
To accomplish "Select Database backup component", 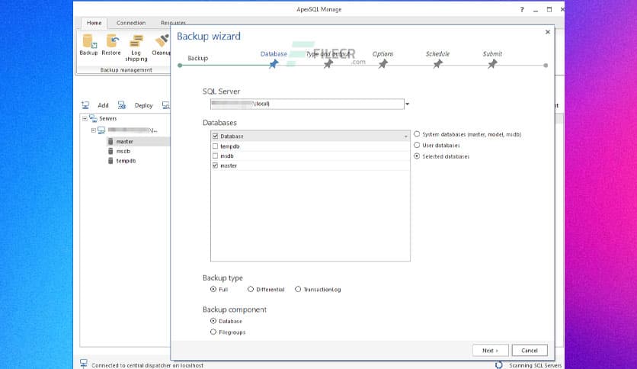I will tap(213, 321).
